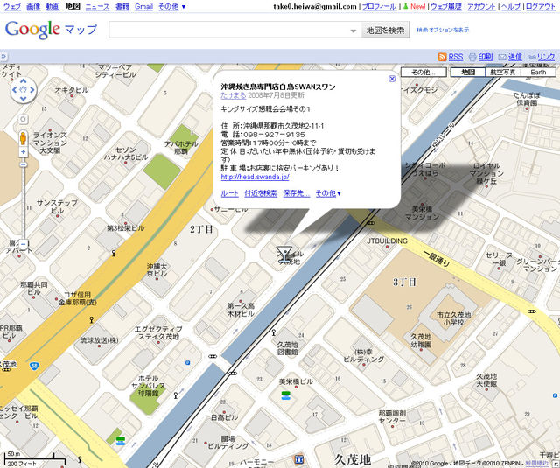This screenshot has height=468, width=560.
Task: Switch to 地図 map view
Action: pyautogui.click(x=468, y=72)
